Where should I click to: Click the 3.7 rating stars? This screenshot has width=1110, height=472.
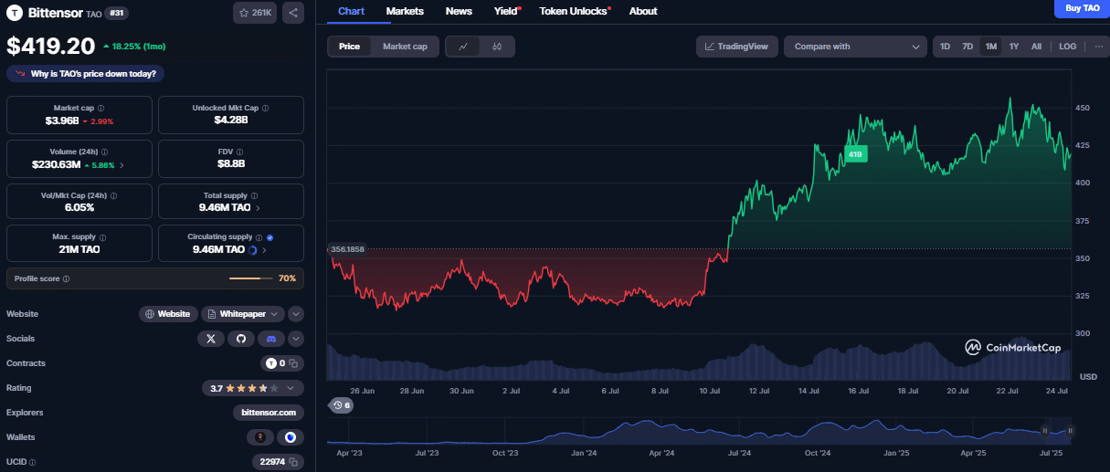[248, 388]
